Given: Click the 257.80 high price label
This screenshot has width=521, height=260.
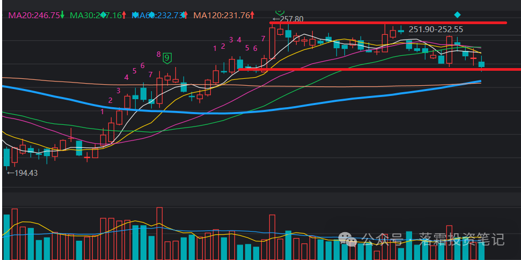Looking at the screenshot, I should (288, 19).
